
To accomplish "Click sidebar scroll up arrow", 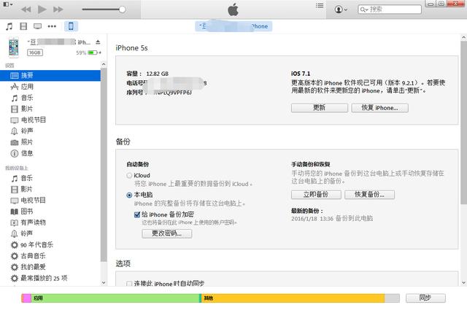I will 104,64.
